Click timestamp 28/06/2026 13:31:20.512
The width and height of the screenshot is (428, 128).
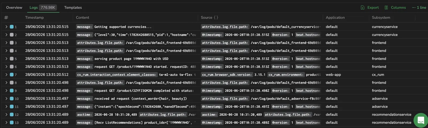pyautogui.click(x=47, y=75)
